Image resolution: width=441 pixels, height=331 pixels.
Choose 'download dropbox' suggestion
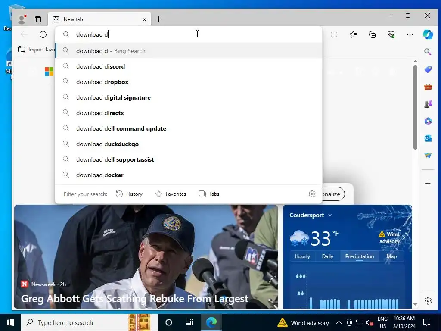coord(189,82)
